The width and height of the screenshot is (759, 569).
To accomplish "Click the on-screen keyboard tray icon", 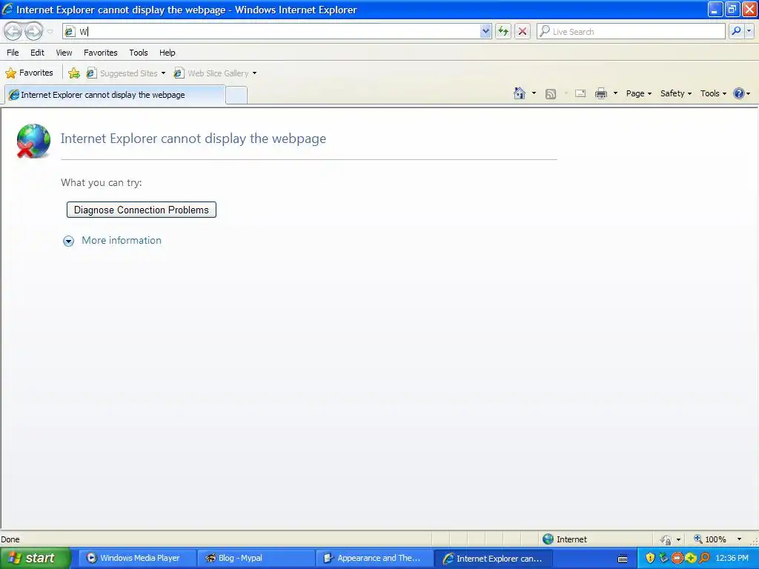I will point(623,559).
